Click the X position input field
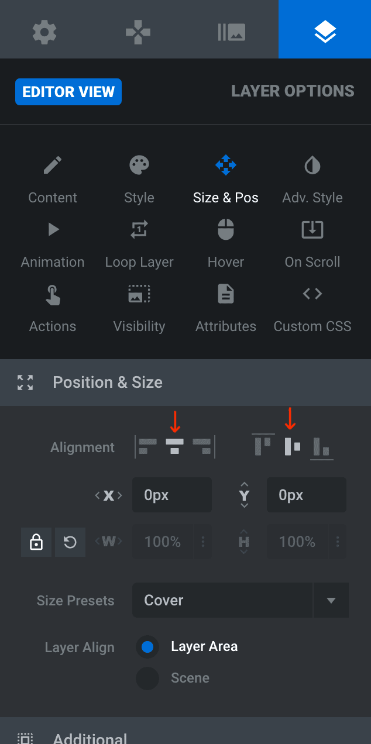This screenshot has width=371, height=744. [x=172, y=495]
